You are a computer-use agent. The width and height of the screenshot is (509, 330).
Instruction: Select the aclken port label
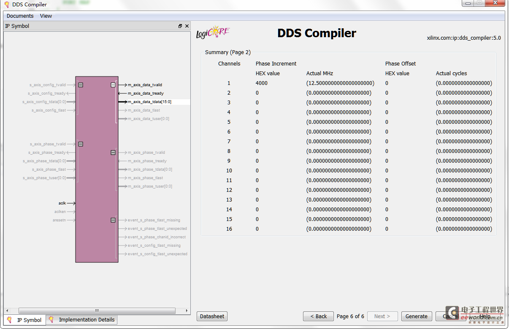coord(60,212)
